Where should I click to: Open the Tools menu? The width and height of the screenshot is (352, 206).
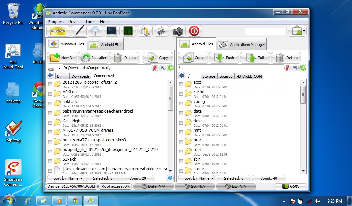click(90, 22)
